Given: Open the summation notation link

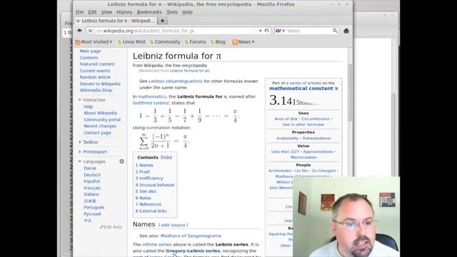Looking at the screenshot, I should [158, 128].
